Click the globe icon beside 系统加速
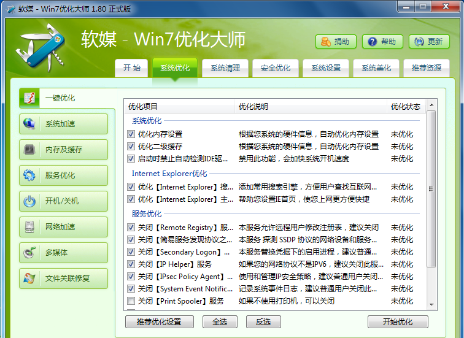Image resolution: width=464 pixels, height=338 pixels. [29, 124]
